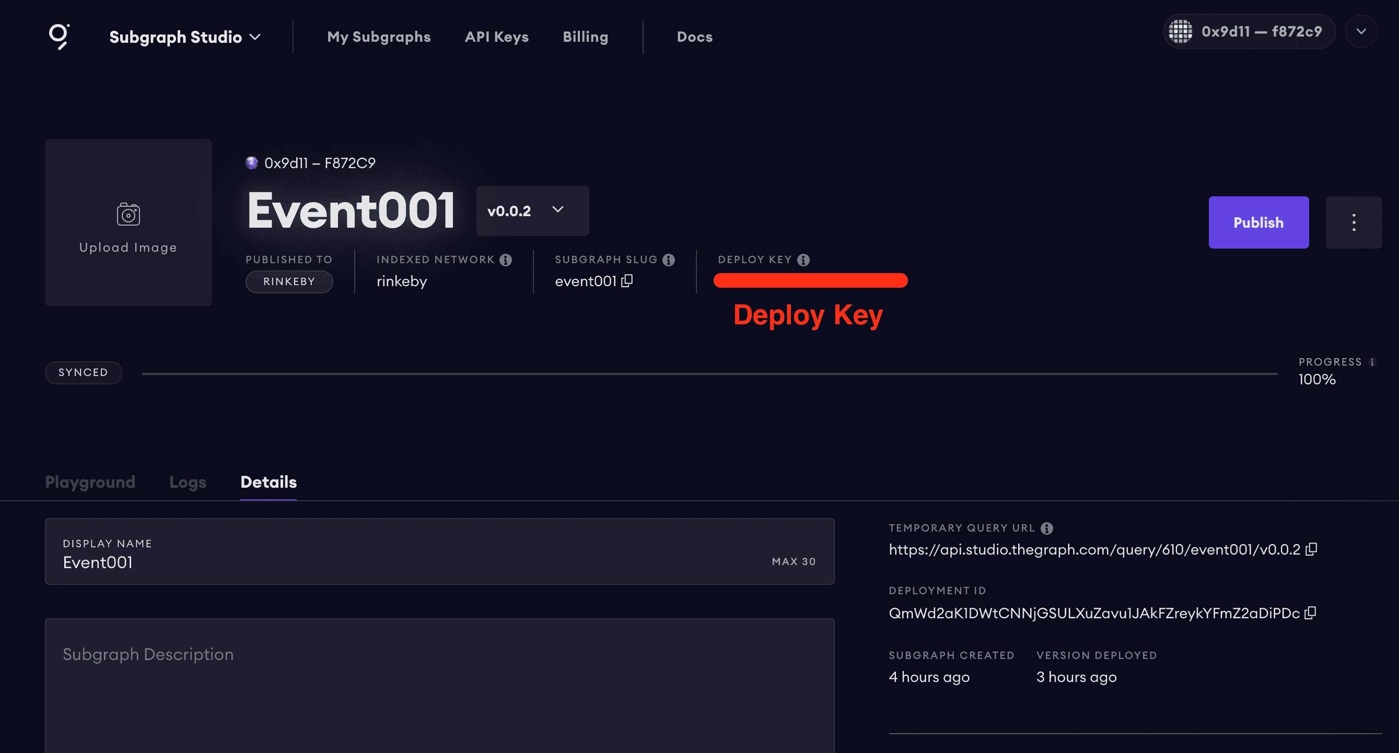The width and height of the screenshot is (1399, 753).
Task: Expand the account chevron menu
Action: click(x=1361, y=31)
